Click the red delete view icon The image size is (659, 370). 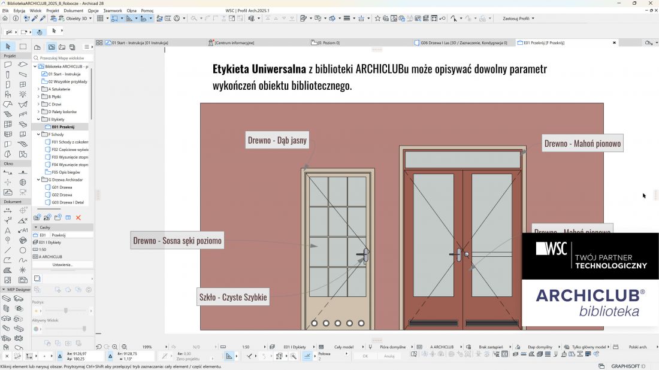pyautogui.click(x=78, y=217)
